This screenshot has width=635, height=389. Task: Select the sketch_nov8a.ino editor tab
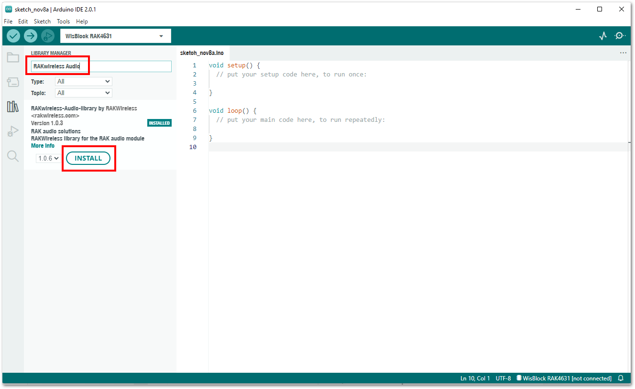point(202,53)
